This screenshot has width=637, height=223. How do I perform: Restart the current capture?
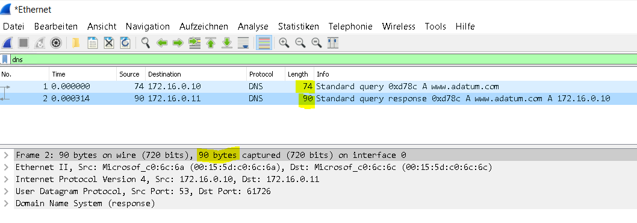point(39,43)
